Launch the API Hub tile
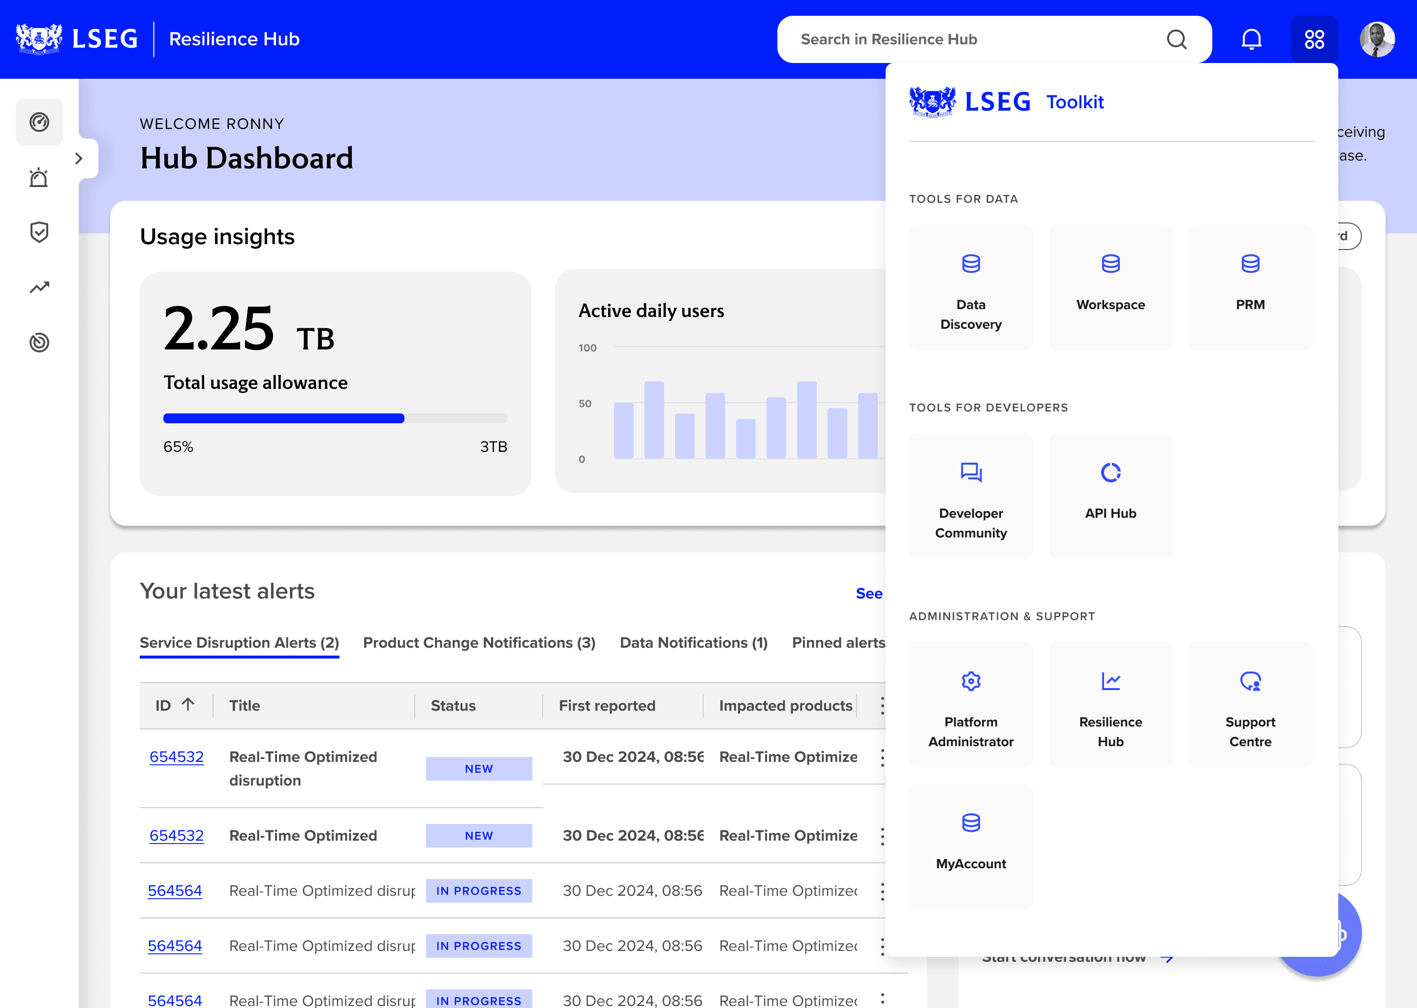This screenshot has width=1417, height=1008. pyautogui.click(x=1110, y=496)
